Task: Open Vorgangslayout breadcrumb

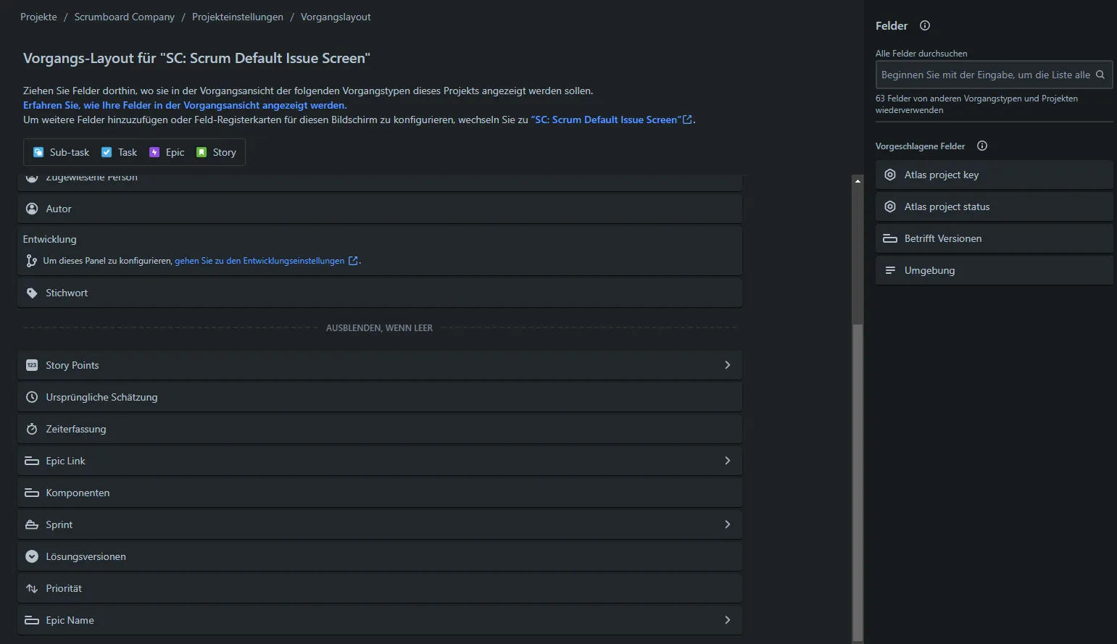Action: point(336,17)
